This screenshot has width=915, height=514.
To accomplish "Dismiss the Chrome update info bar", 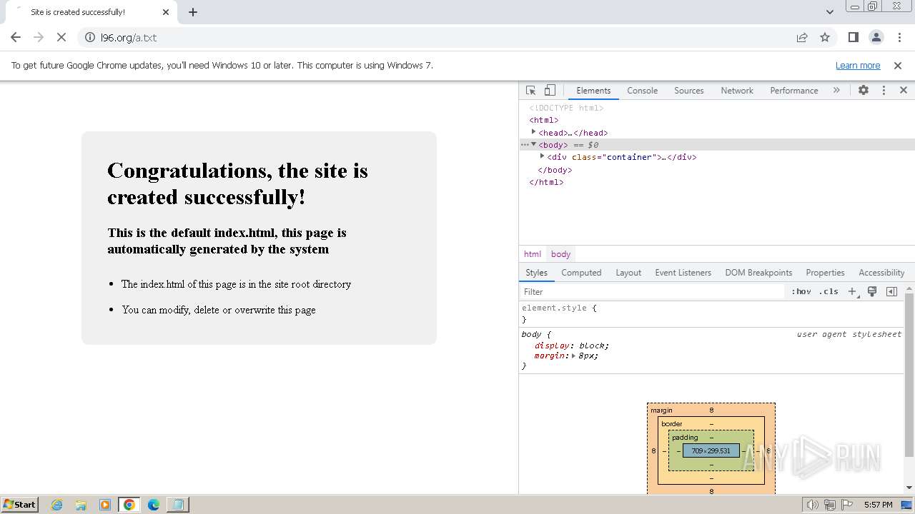I will click(898, 66).
